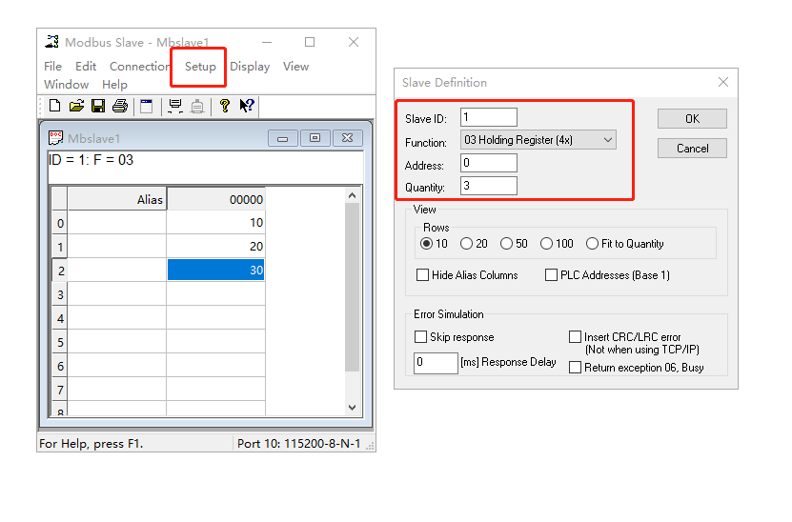
Task: Click scrollbar up arrow in Mbslave1
Action: click(353, 195)
